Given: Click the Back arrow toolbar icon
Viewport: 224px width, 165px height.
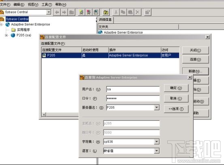Looking at the screenshot, I should click(x=57, y=12).
